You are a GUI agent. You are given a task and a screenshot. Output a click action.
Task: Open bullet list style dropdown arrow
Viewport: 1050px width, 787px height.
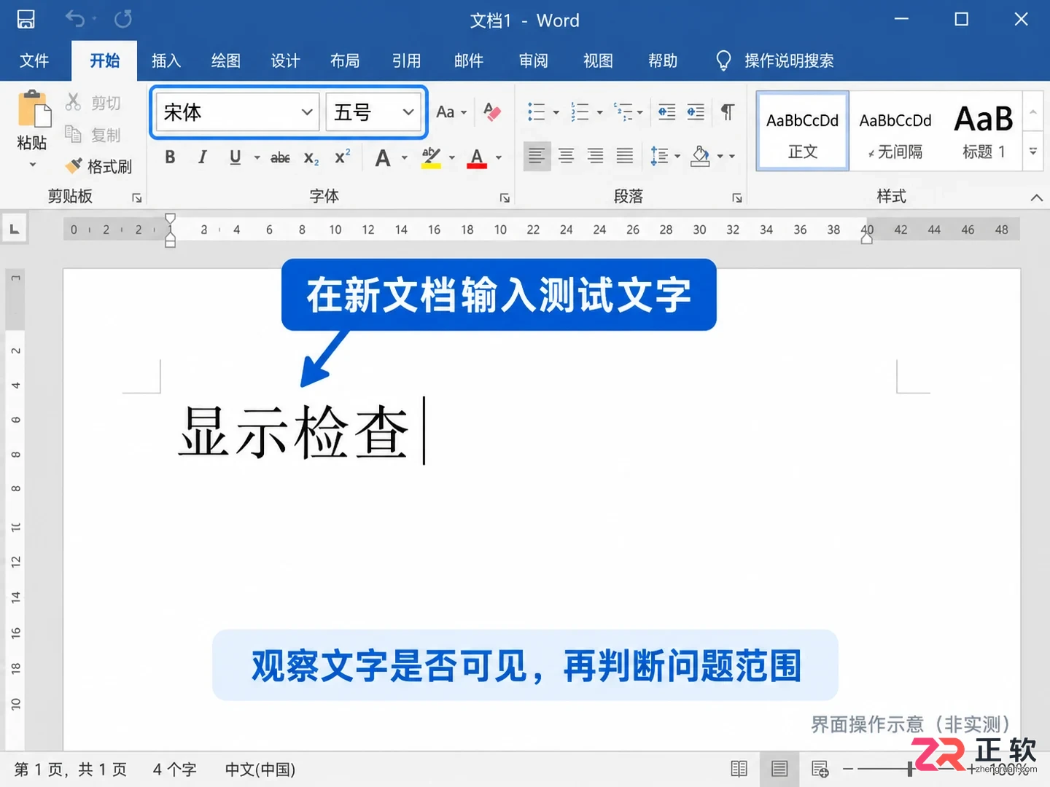[556, 112]
